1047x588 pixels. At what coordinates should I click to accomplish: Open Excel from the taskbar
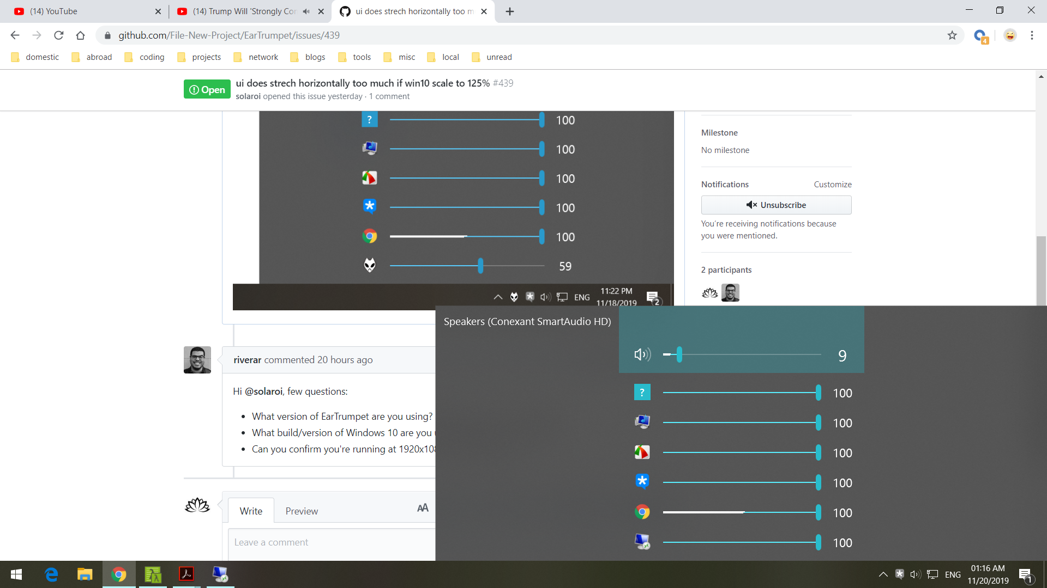point(153,574)
